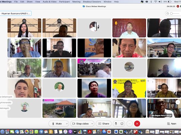Select the I Nyoman Suarsana UNUD name field

16,13
